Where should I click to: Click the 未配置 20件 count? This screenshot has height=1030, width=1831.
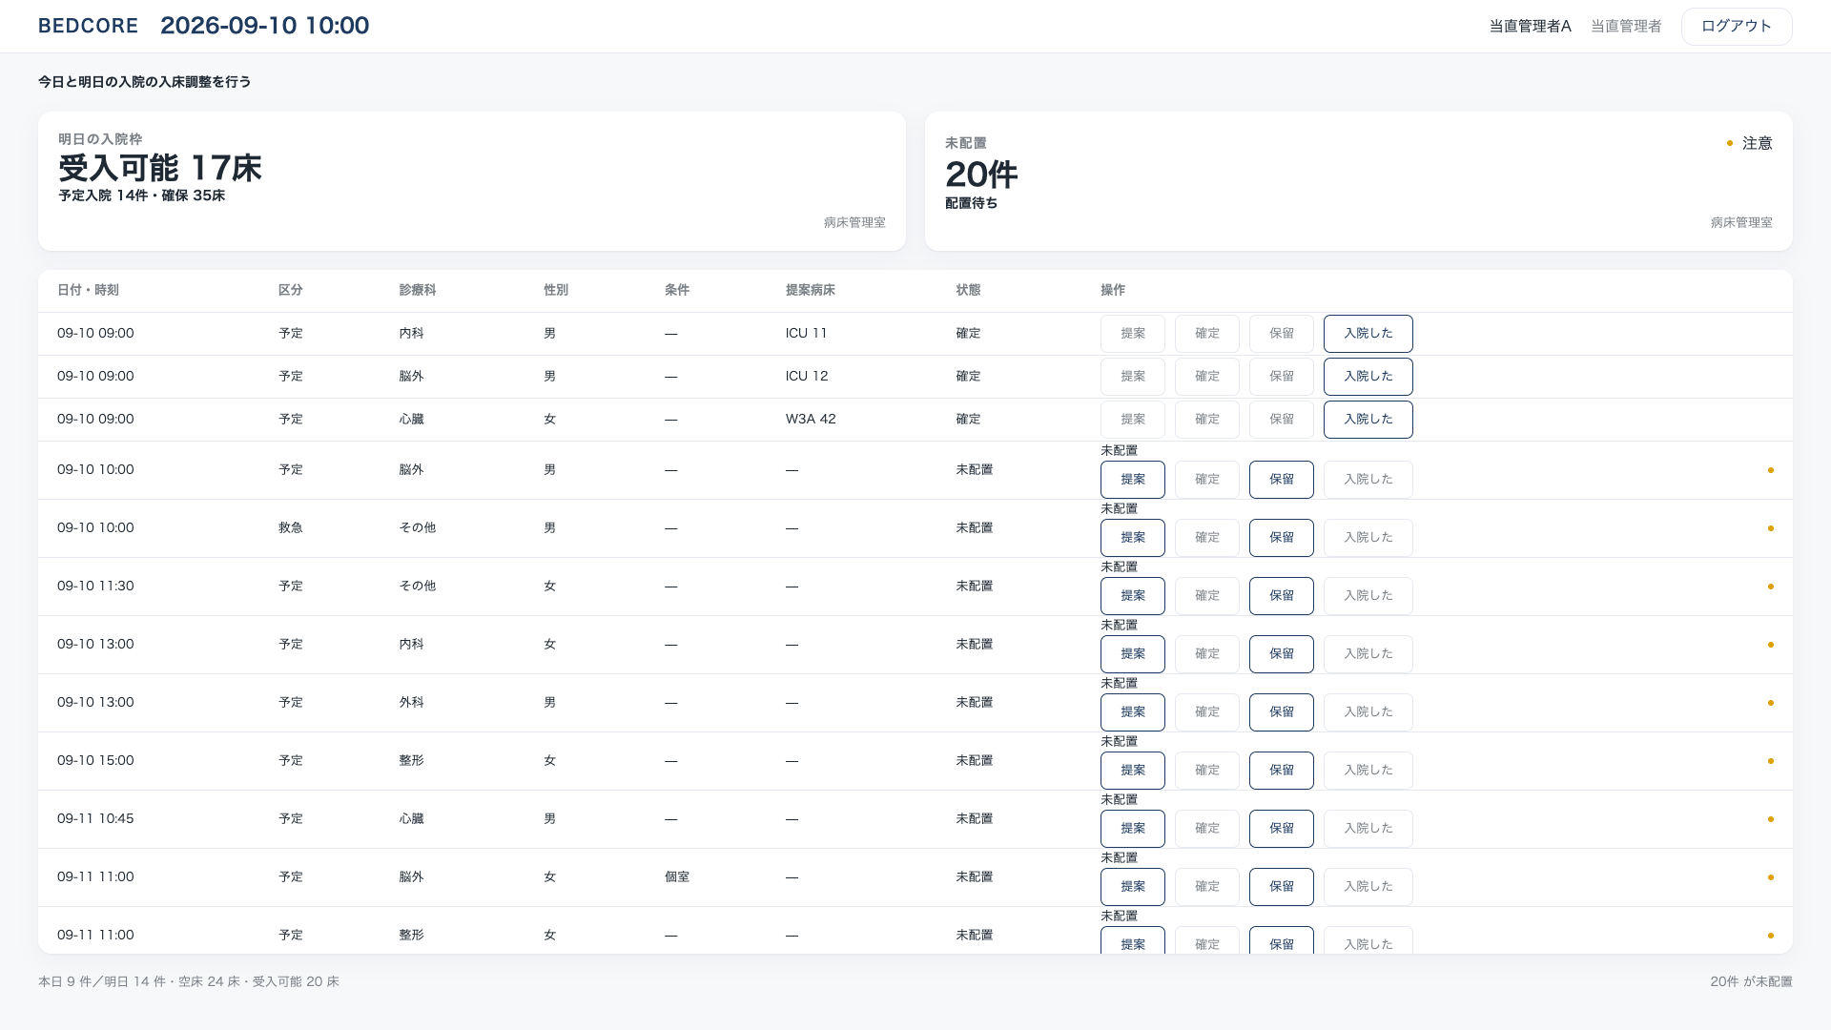pos(981,175)
